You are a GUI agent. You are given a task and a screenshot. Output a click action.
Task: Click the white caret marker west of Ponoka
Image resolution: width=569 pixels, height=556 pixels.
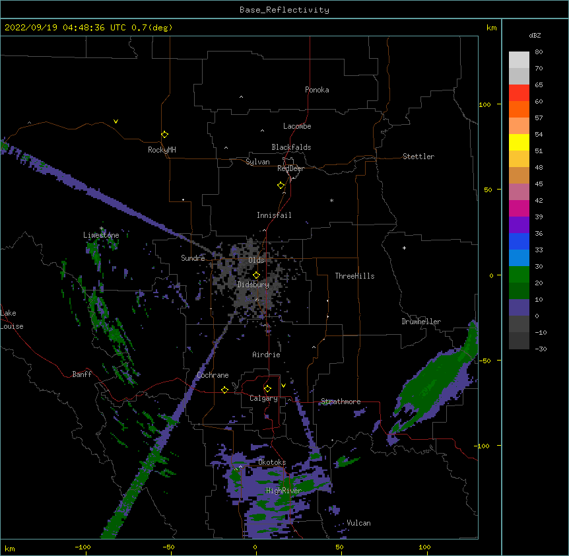point(241,97)
